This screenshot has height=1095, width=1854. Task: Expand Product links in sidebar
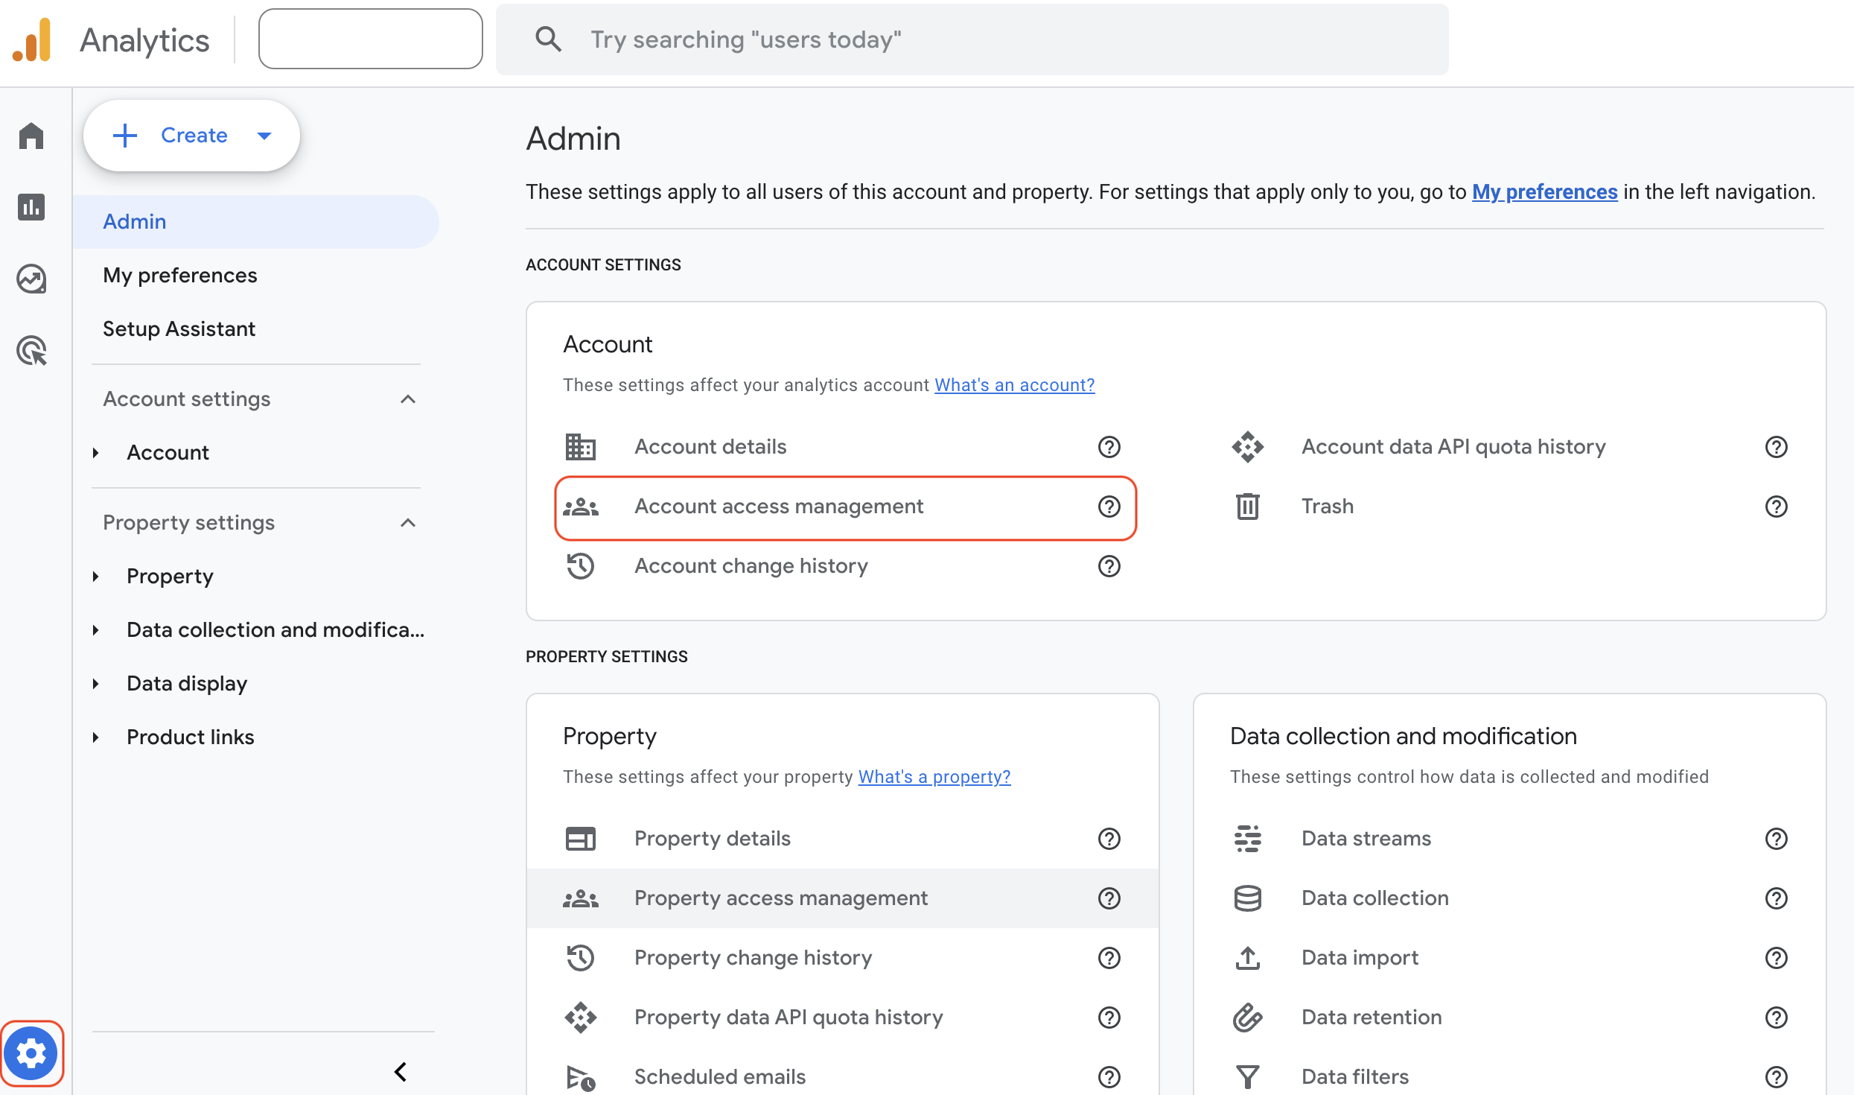pyautogui.click(x=96, y=737)
